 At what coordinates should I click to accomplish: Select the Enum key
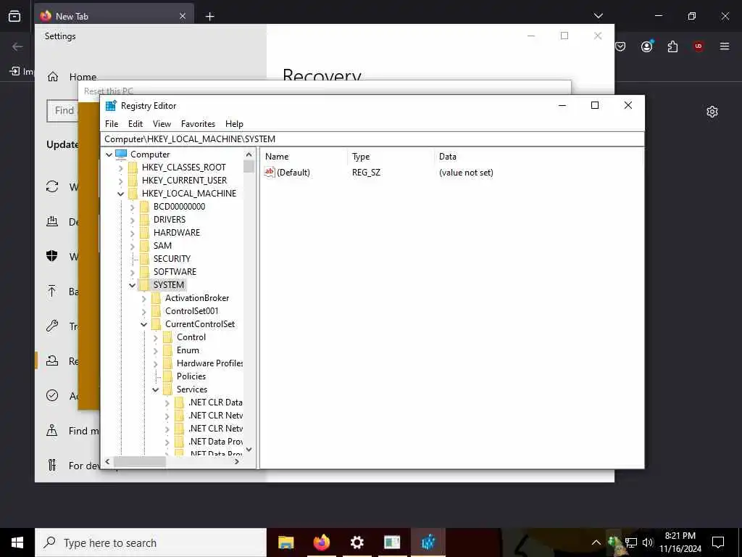click(188, 350)
